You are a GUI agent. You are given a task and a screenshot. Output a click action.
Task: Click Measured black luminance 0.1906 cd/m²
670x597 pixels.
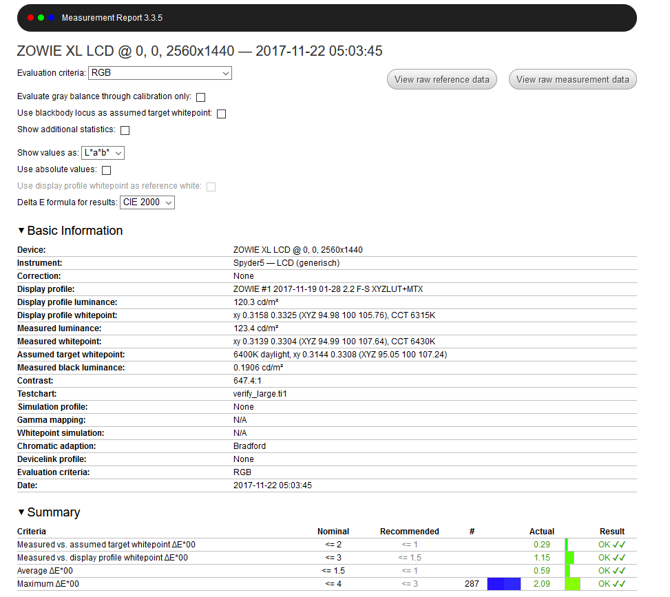click(258, 368)
